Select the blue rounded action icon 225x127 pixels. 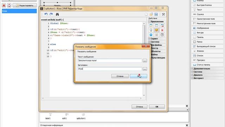[x=151, y=35]
